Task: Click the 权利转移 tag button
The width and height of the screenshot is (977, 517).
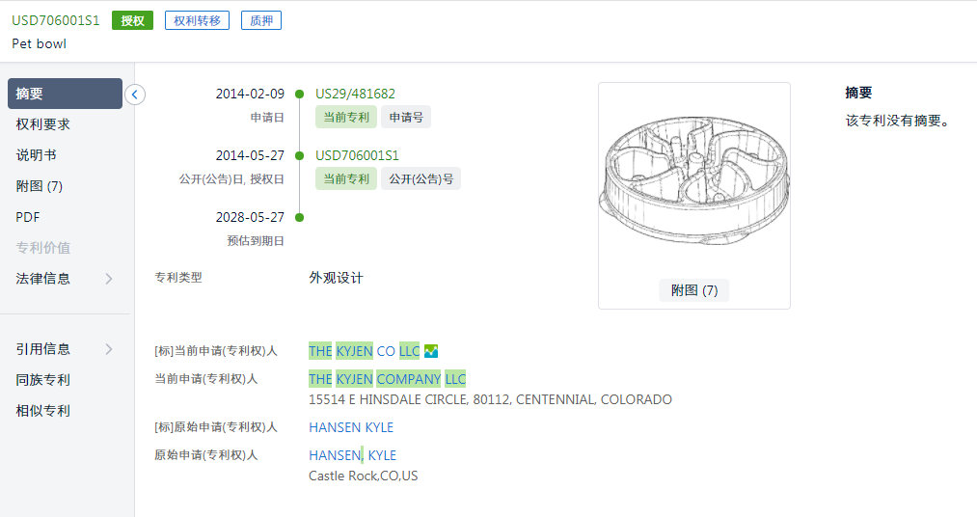Action: (197, 20)
